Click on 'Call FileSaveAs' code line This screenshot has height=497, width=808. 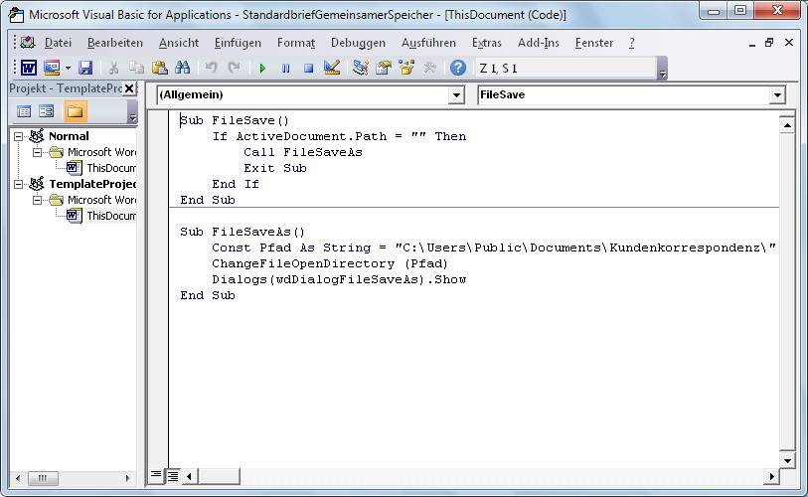pyautogui.click(x=303, y=153)
